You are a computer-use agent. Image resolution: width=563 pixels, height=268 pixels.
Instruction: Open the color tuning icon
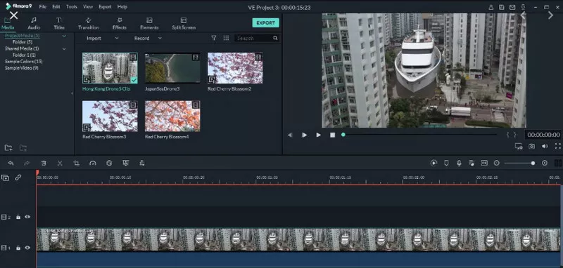pyautogui.click(x=109, y=163)
